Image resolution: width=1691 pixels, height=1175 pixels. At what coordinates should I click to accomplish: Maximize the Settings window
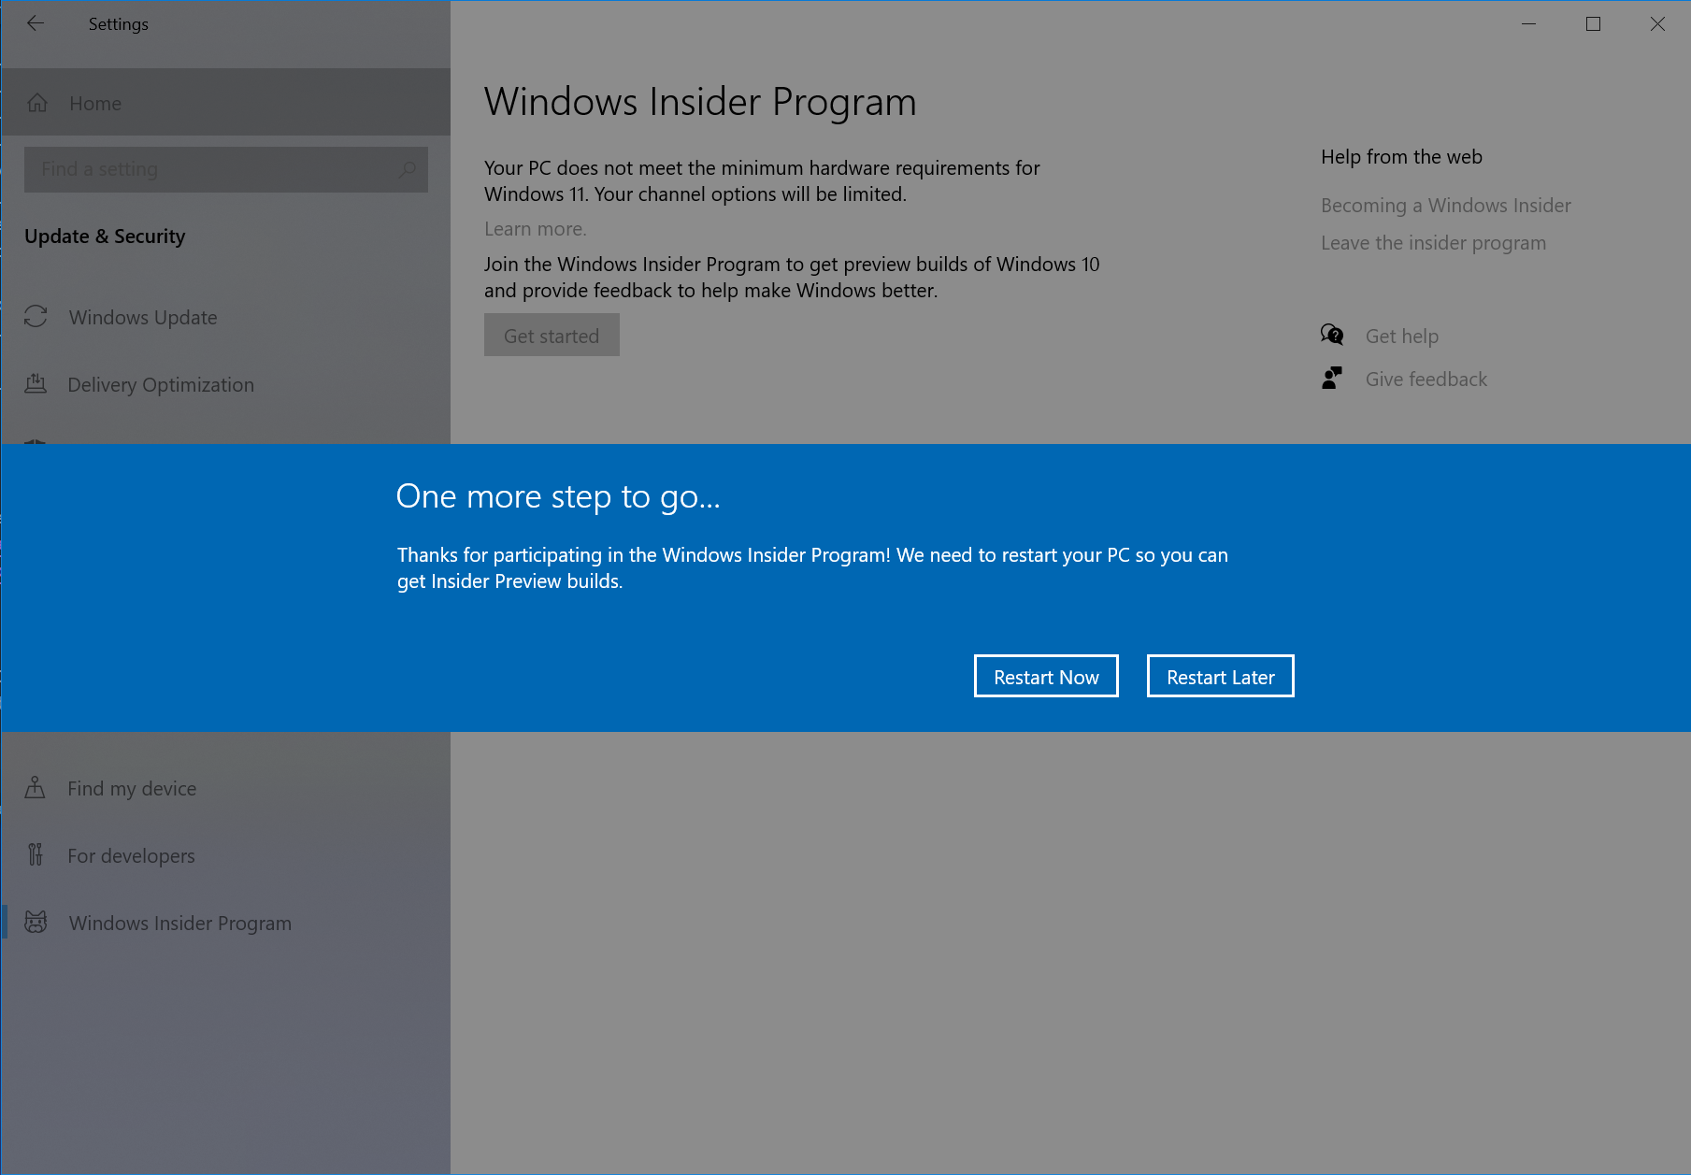pyautogui.click(x=1593, y=24)
